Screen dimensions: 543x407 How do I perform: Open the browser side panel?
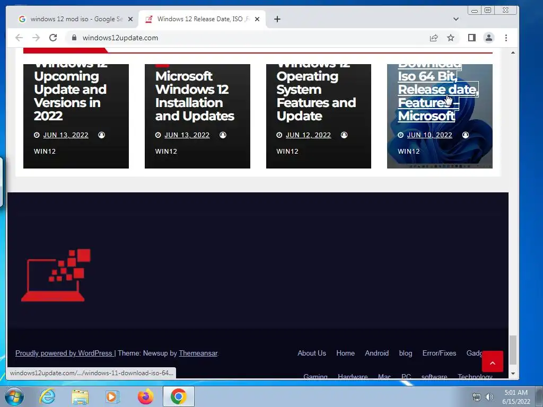pos(471,38)
